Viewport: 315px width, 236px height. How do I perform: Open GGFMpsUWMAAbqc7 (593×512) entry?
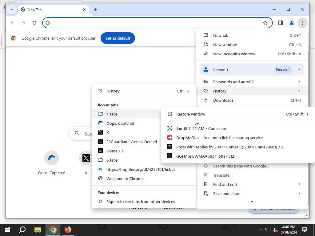click(x=238, y=156)
